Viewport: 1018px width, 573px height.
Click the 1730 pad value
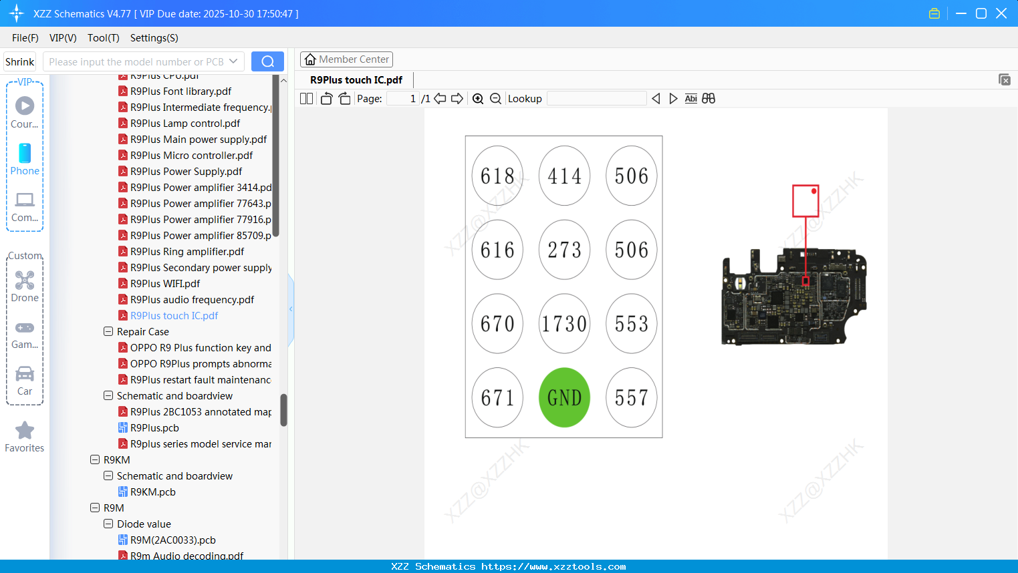tap(565, 324)
